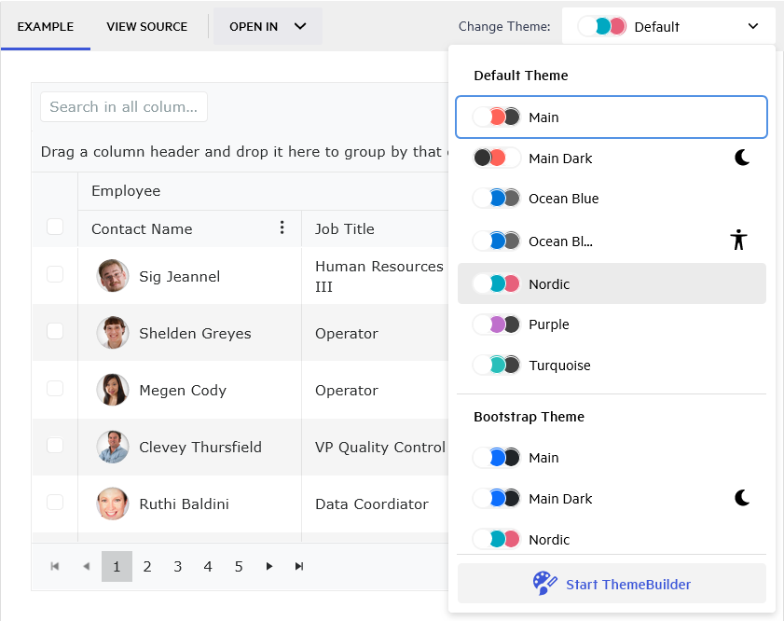784x621 pixels.
Task: Tick the select-all checkbox in header
Action: tap(55, 227)
